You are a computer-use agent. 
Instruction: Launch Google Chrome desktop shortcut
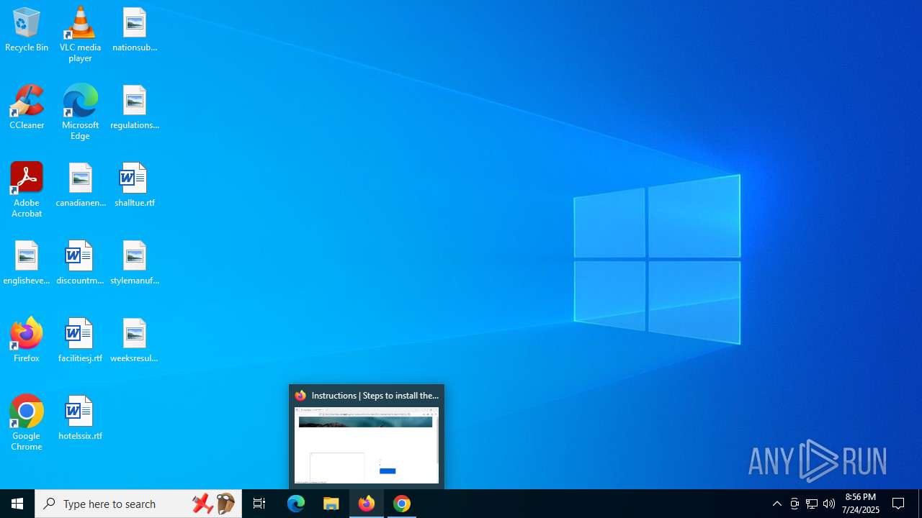27,423
